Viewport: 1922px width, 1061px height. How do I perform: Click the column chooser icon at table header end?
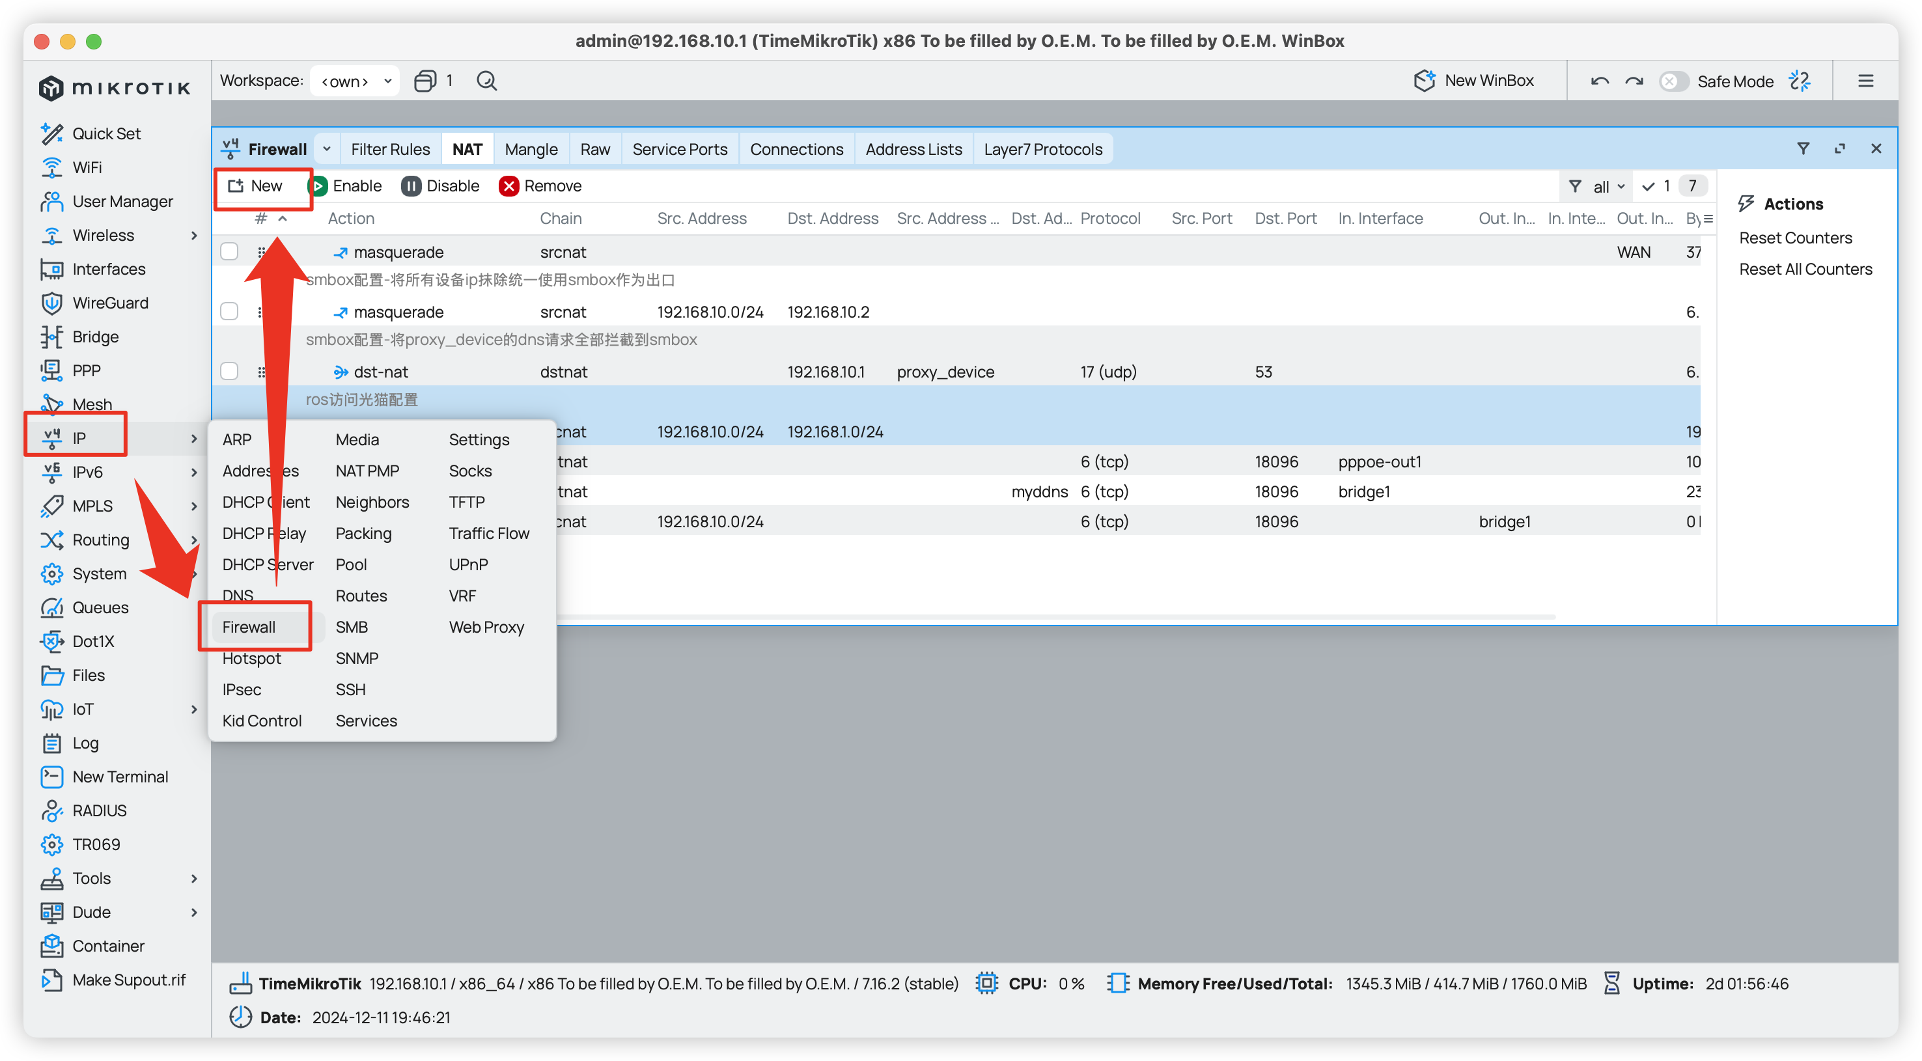pos(1708,219)
